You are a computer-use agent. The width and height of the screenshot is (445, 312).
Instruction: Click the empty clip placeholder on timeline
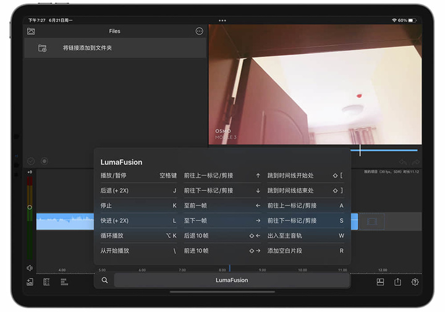pos(371,221)
